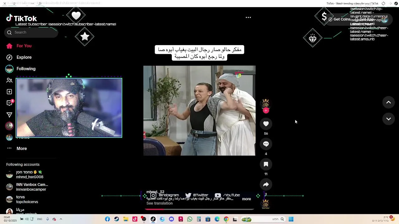This screenshot has height=224, width=399.
Task: Click the Get Coins button
Action: point(339,19)
